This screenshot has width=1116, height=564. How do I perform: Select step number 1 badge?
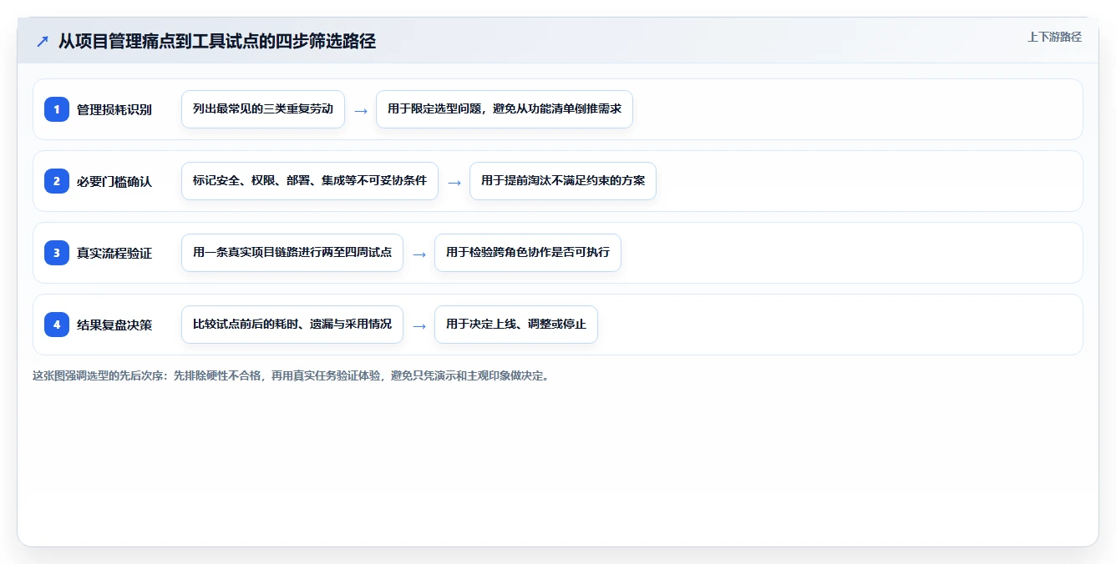tap(57, 109)
